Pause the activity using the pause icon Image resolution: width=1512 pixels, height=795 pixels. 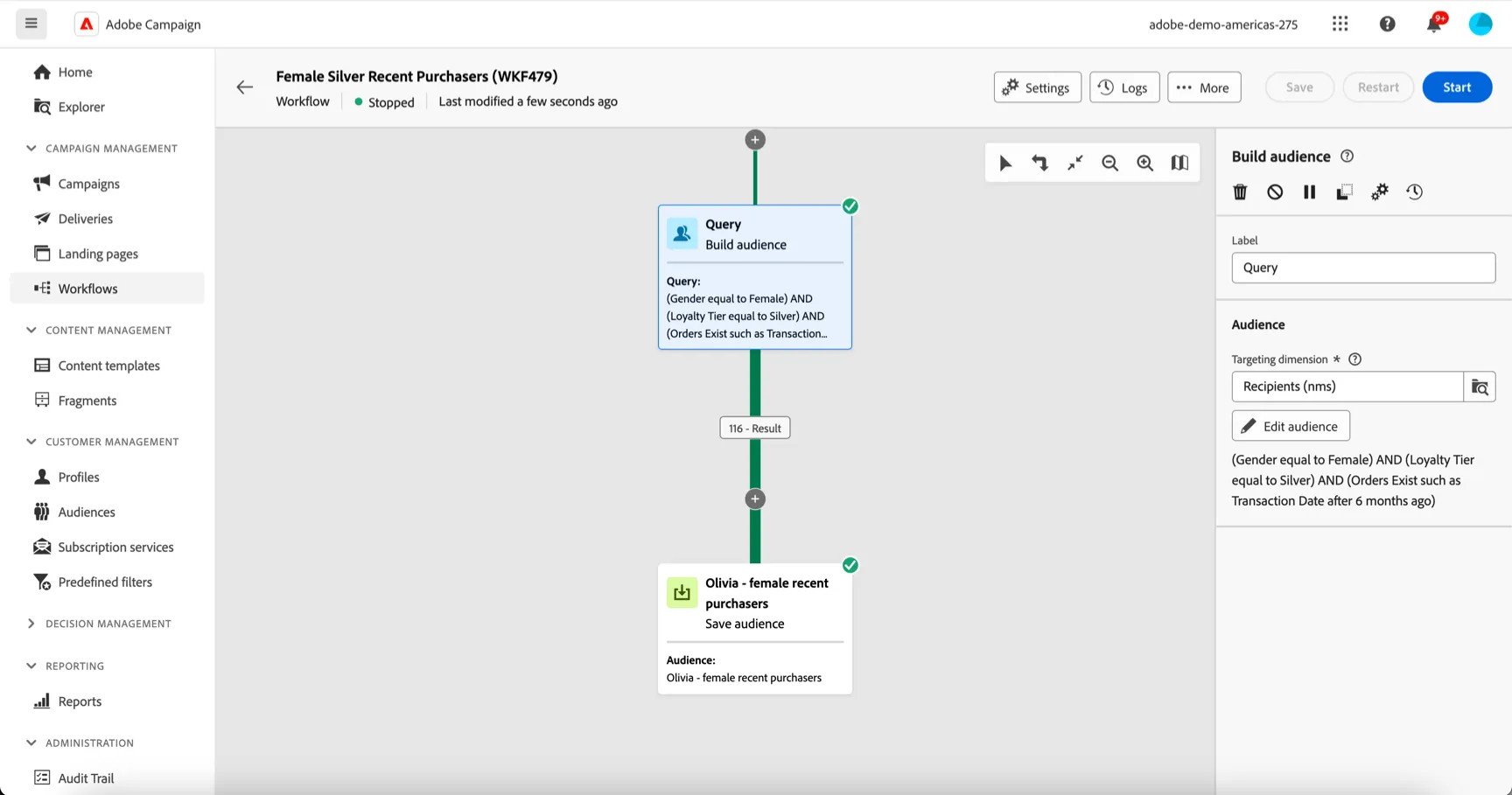click(1309, 192)
